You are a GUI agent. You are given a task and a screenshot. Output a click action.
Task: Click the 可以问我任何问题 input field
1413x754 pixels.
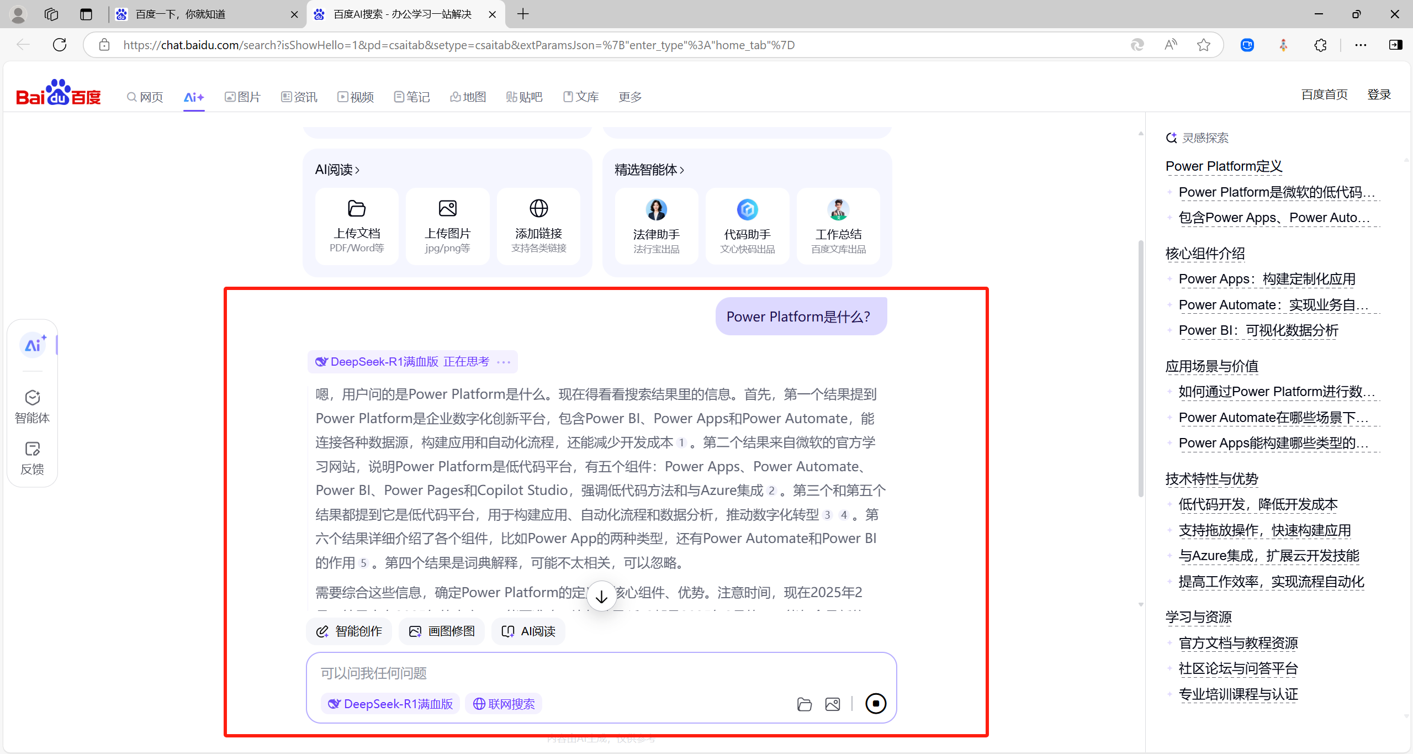552,673
